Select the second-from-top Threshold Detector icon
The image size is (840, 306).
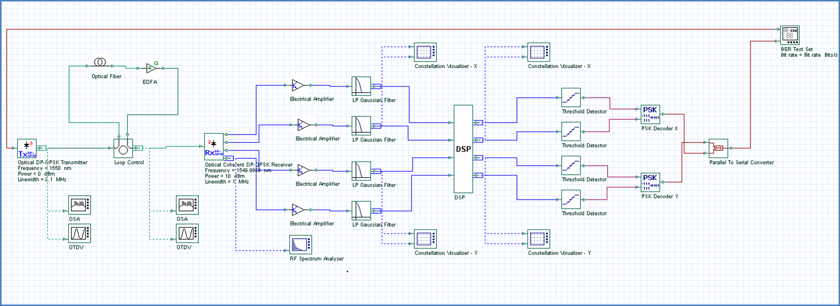click(571, 132)
